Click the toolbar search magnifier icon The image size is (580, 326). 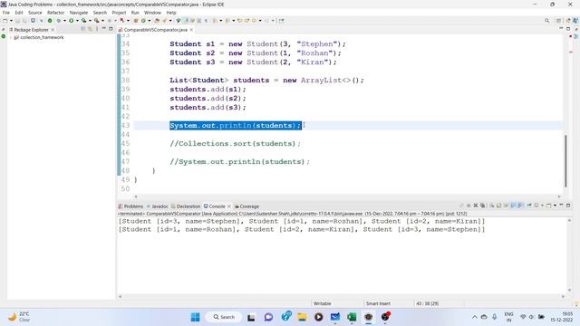coord(546,21)
